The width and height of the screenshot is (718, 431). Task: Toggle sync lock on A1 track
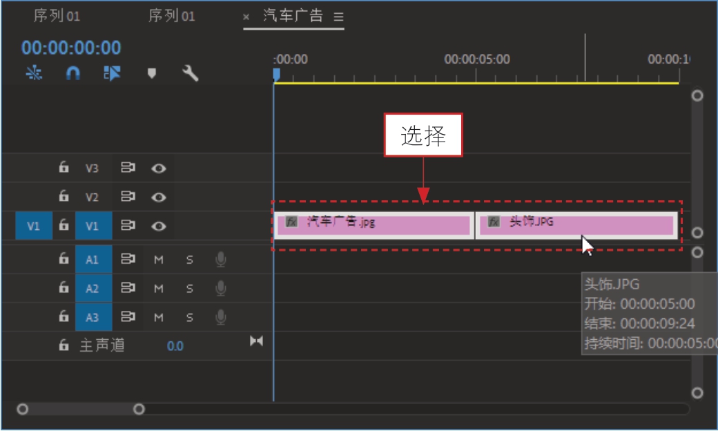[128, 259]
